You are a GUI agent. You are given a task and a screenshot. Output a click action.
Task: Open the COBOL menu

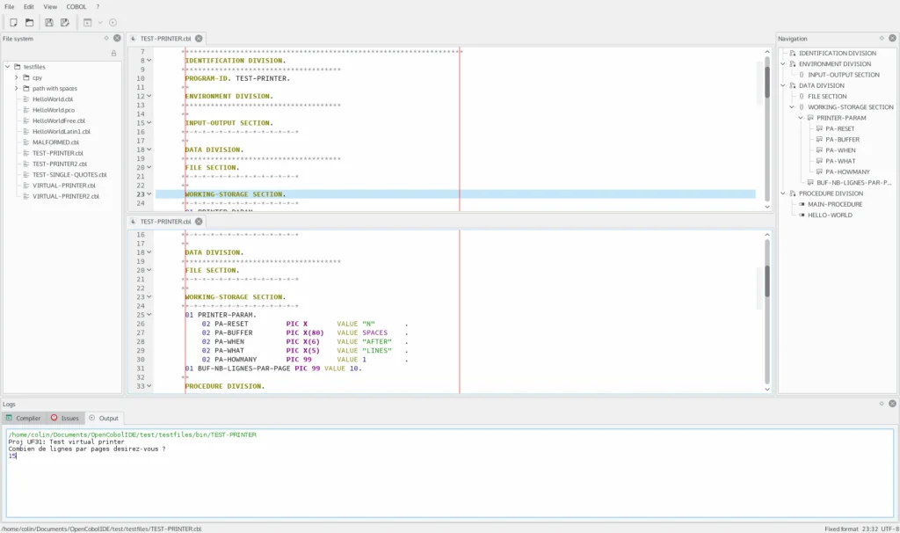76,7
